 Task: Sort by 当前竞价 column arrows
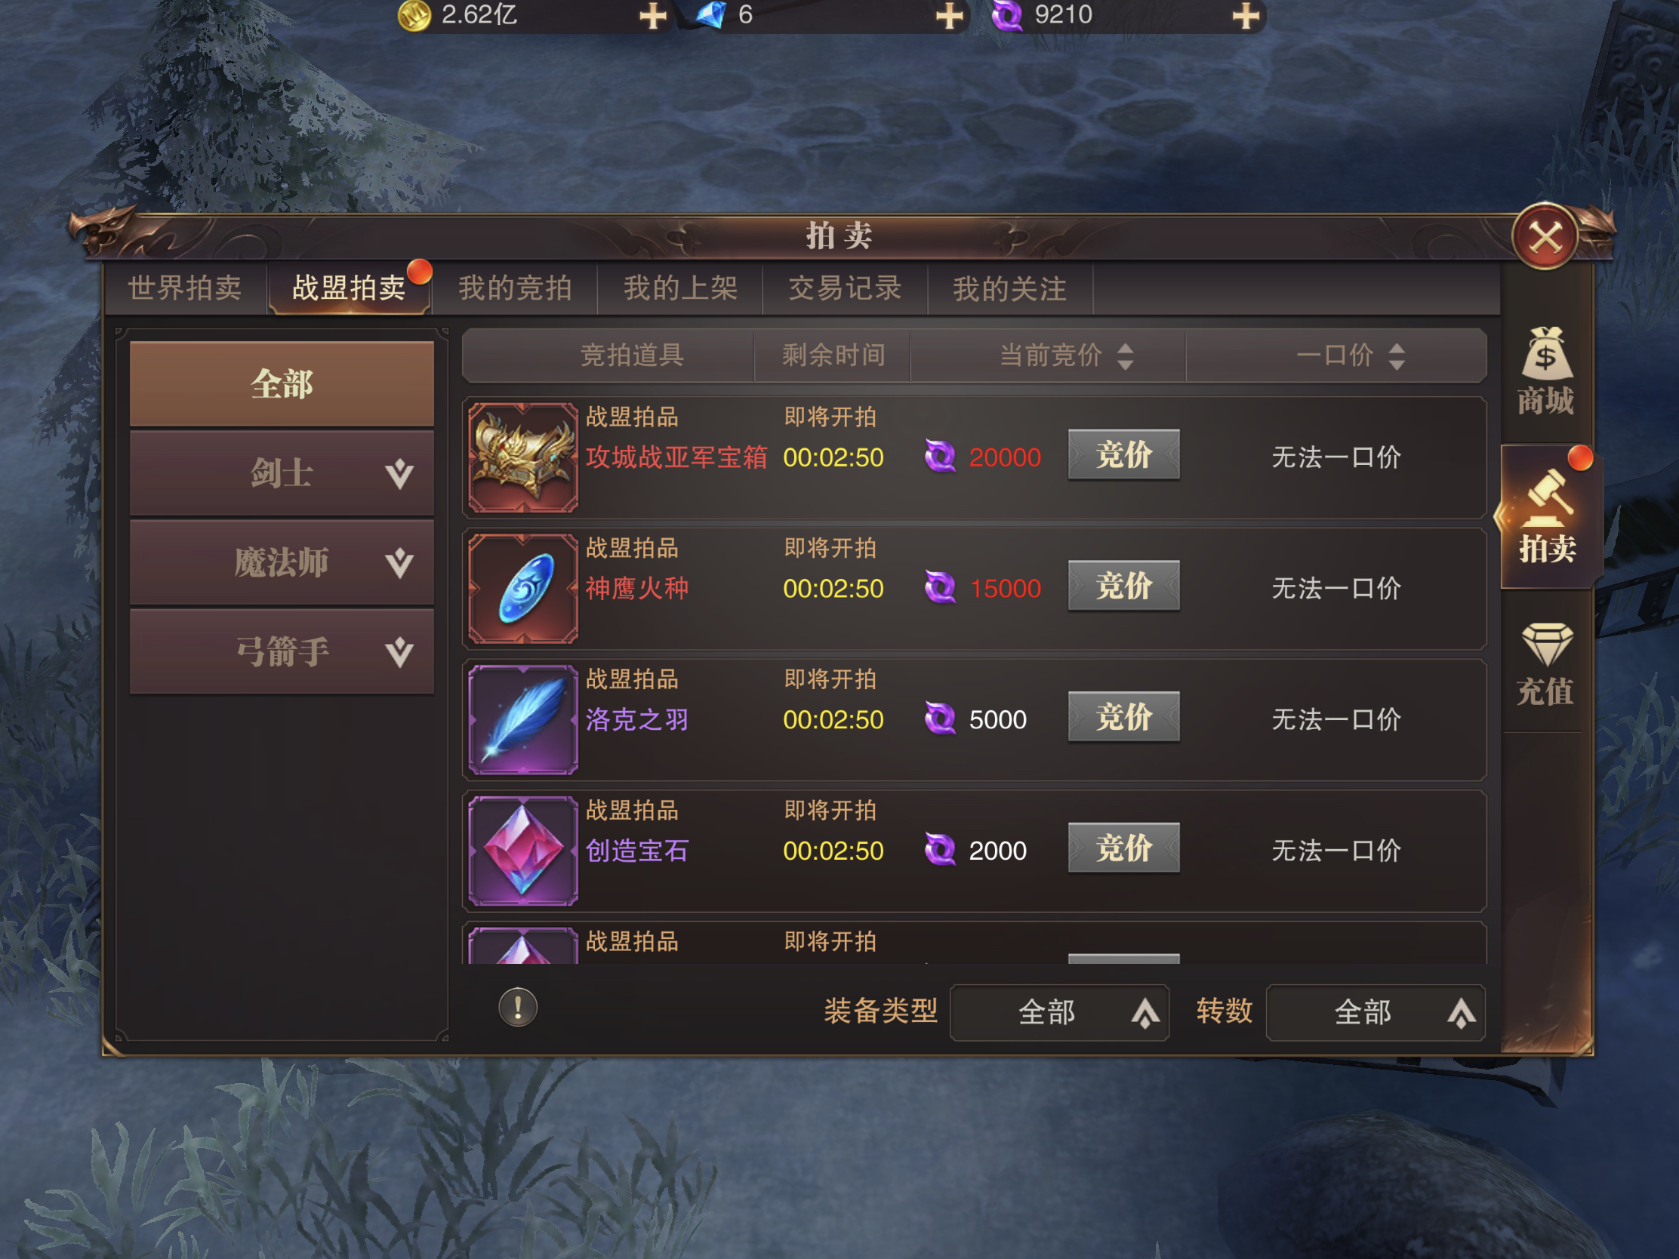pos(1126,356)
